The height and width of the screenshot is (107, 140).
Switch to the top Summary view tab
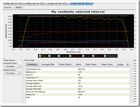click(x=8, y=7)
